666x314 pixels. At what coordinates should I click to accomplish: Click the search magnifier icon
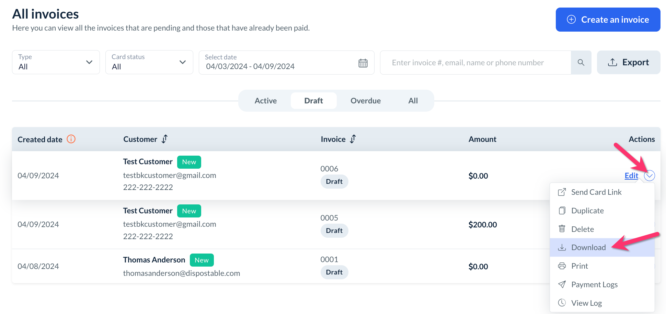click(581, 63)
